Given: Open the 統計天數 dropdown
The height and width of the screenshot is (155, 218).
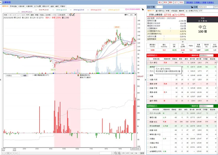Looking at the screenshot, I should (x=159, y=7).
